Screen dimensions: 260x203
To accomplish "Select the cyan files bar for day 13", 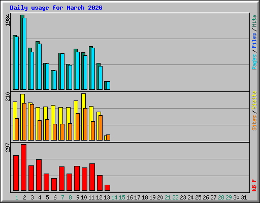I will pyautogui.click(x=108, y=85).
